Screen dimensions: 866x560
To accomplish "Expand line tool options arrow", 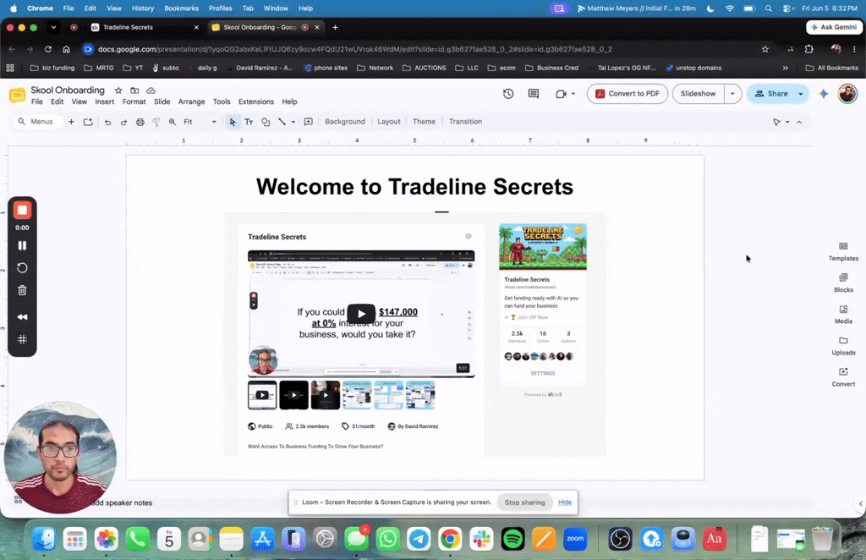I will [x=293, y=122].
